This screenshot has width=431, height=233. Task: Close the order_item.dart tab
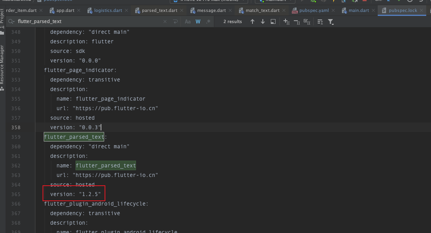click(41, 10)
